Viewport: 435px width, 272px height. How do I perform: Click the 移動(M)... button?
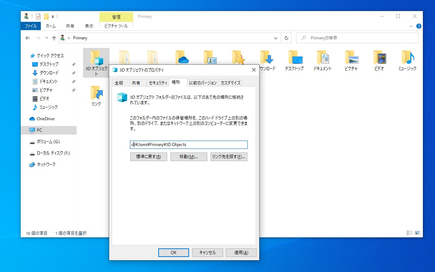coord(189,157)
